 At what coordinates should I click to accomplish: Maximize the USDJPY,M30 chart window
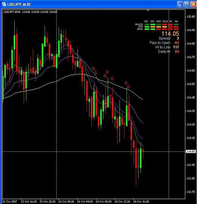tap(187, 4)
